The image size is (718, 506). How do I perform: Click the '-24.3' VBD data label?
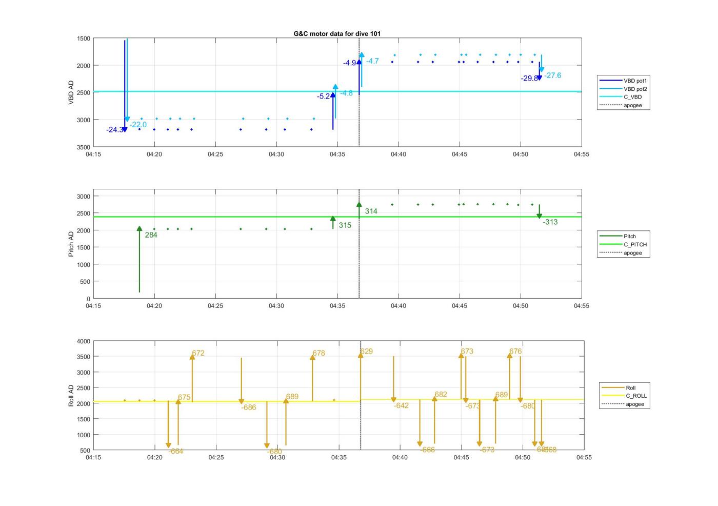114,130
